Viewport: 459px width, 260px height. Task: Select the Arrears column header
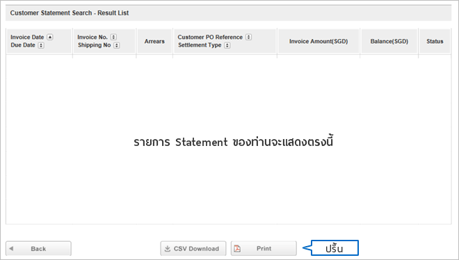[154, 41]
